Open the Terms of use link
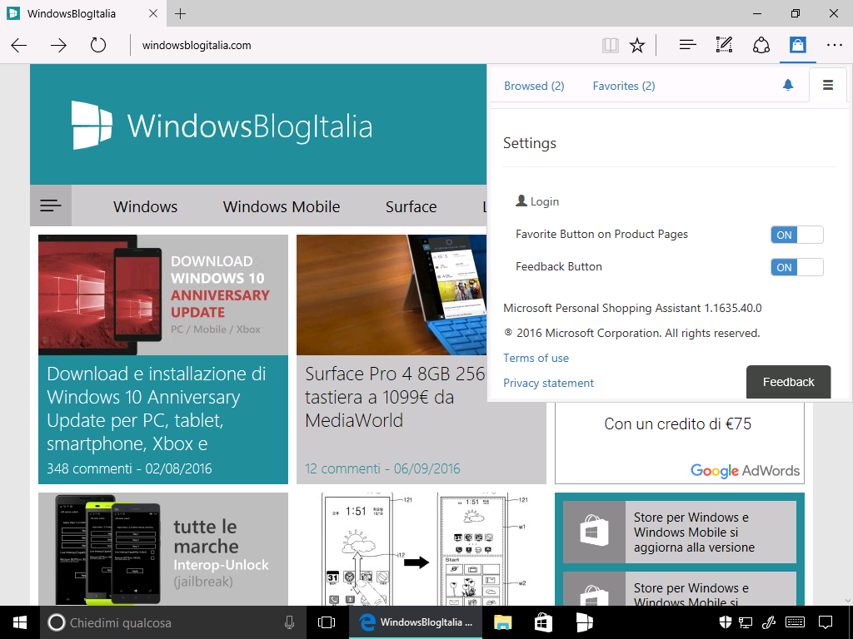The height and width of the screenshot is (639, 853). tap(536, 358)
